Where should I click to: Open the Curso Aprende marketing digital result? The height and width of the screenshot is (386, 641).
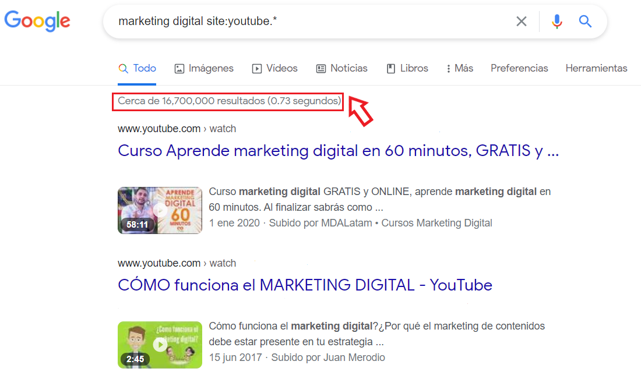pos(338,150)
